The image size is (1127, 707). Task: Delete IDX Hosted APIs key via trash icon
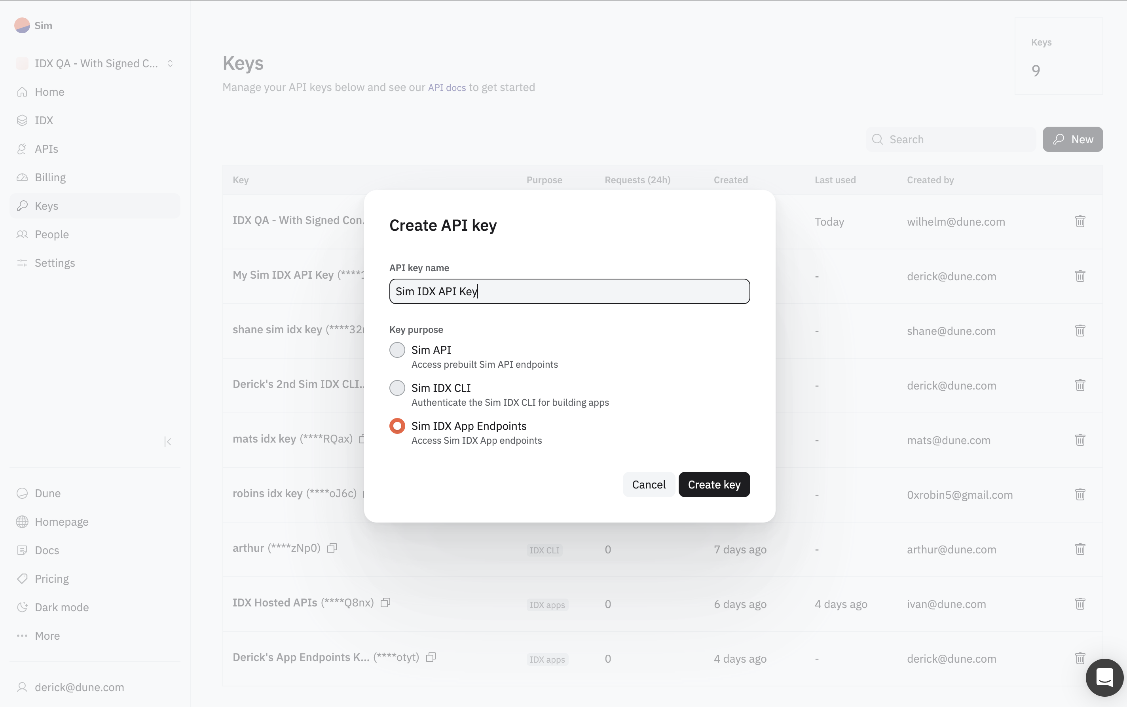tap(1080, 604)
